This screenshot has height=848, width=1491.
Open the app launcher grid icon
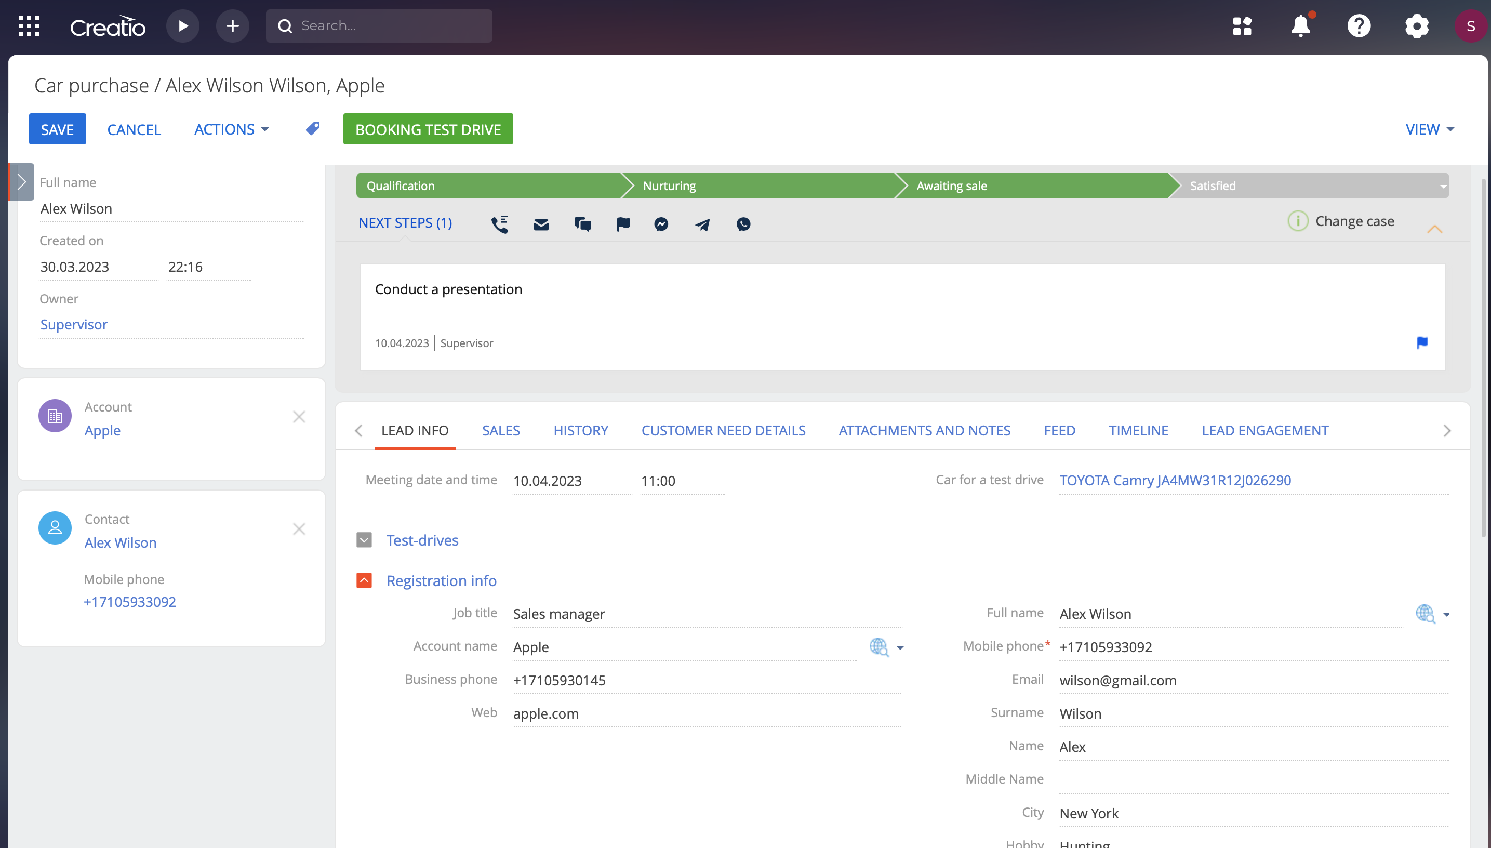[29, 26]
